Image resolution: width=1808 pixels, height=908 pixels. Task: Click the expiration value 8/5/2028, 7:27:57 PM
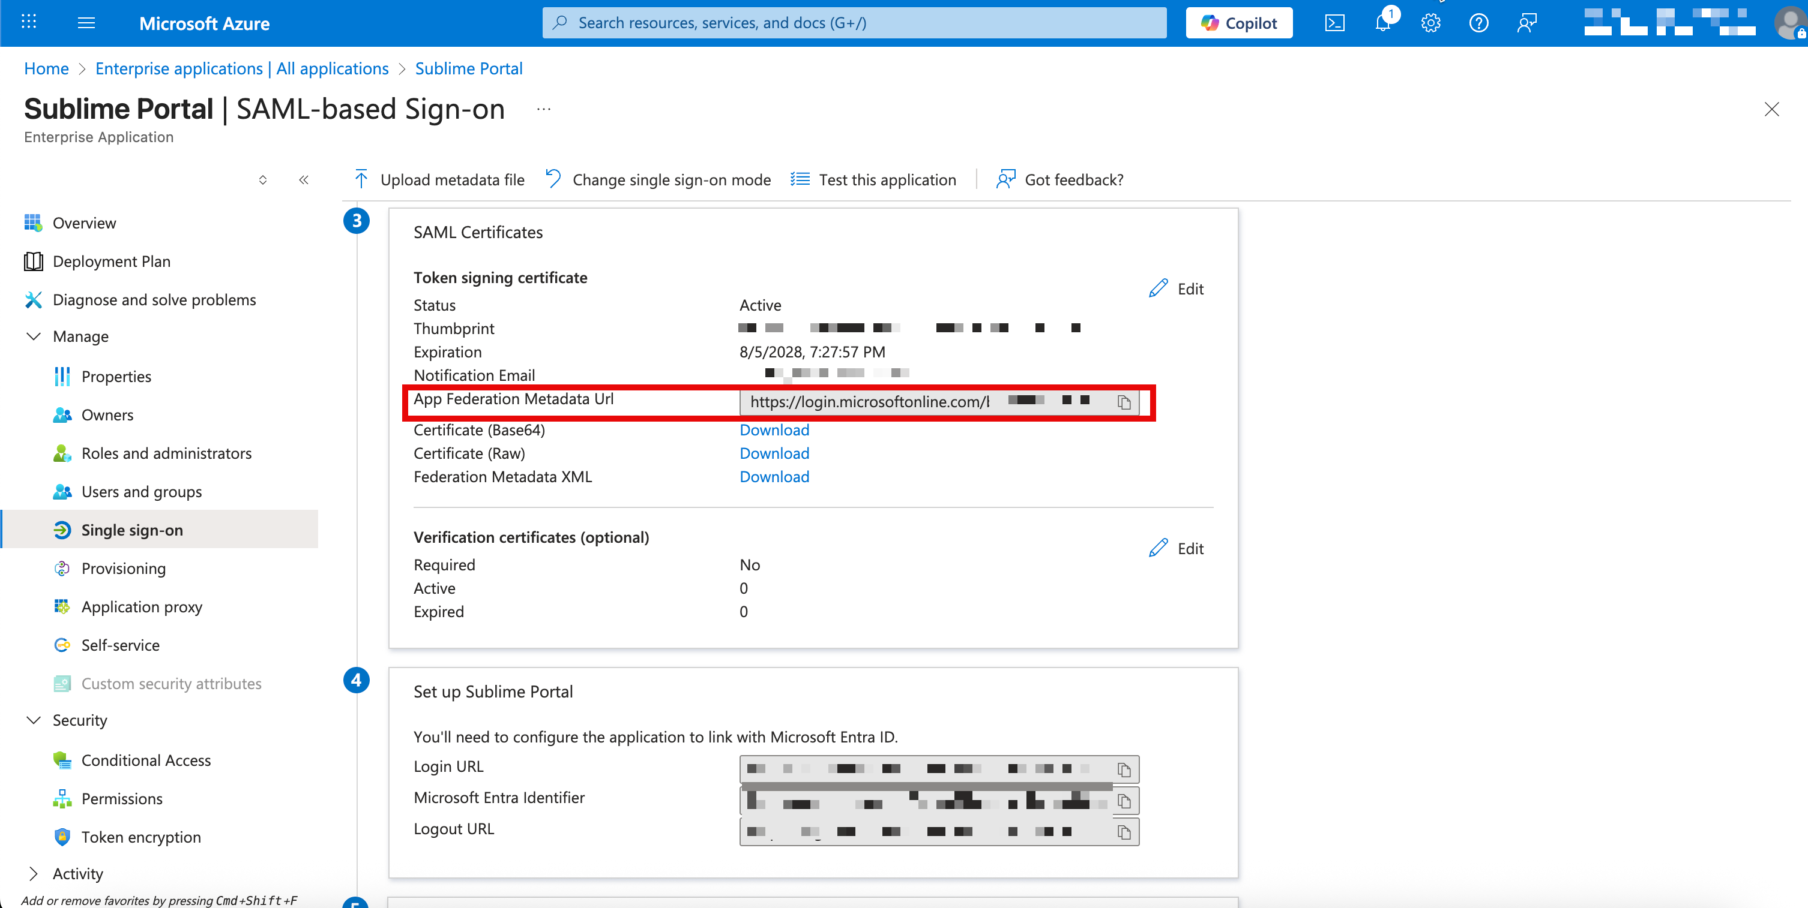(812, 352)
